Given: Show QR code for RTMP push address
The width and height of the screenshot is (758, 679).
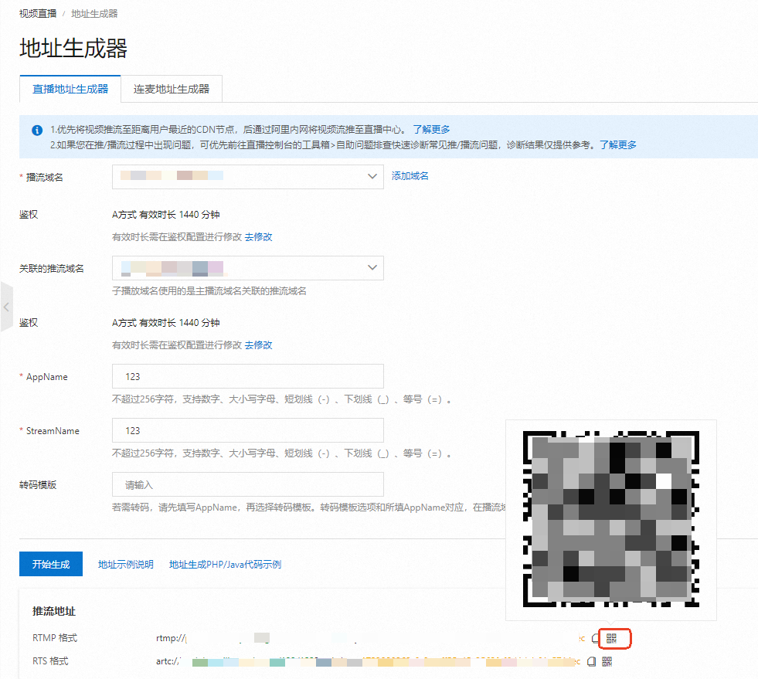Looking at the screenshot, I should pos(611,638).
